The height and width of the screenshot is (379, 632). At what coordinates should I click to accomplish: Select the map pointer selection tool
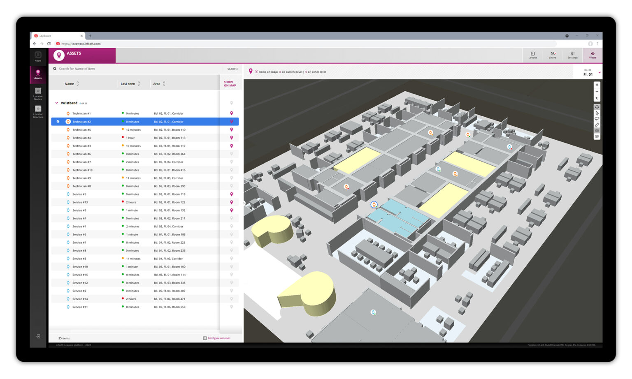(597, 113)
